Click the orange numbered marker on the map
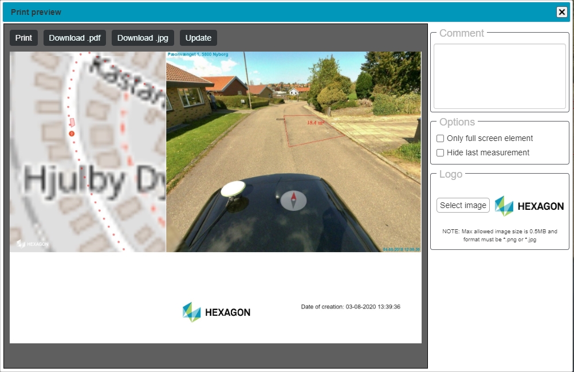The width and height of the screenshot is (574, 372). point(72,134)
